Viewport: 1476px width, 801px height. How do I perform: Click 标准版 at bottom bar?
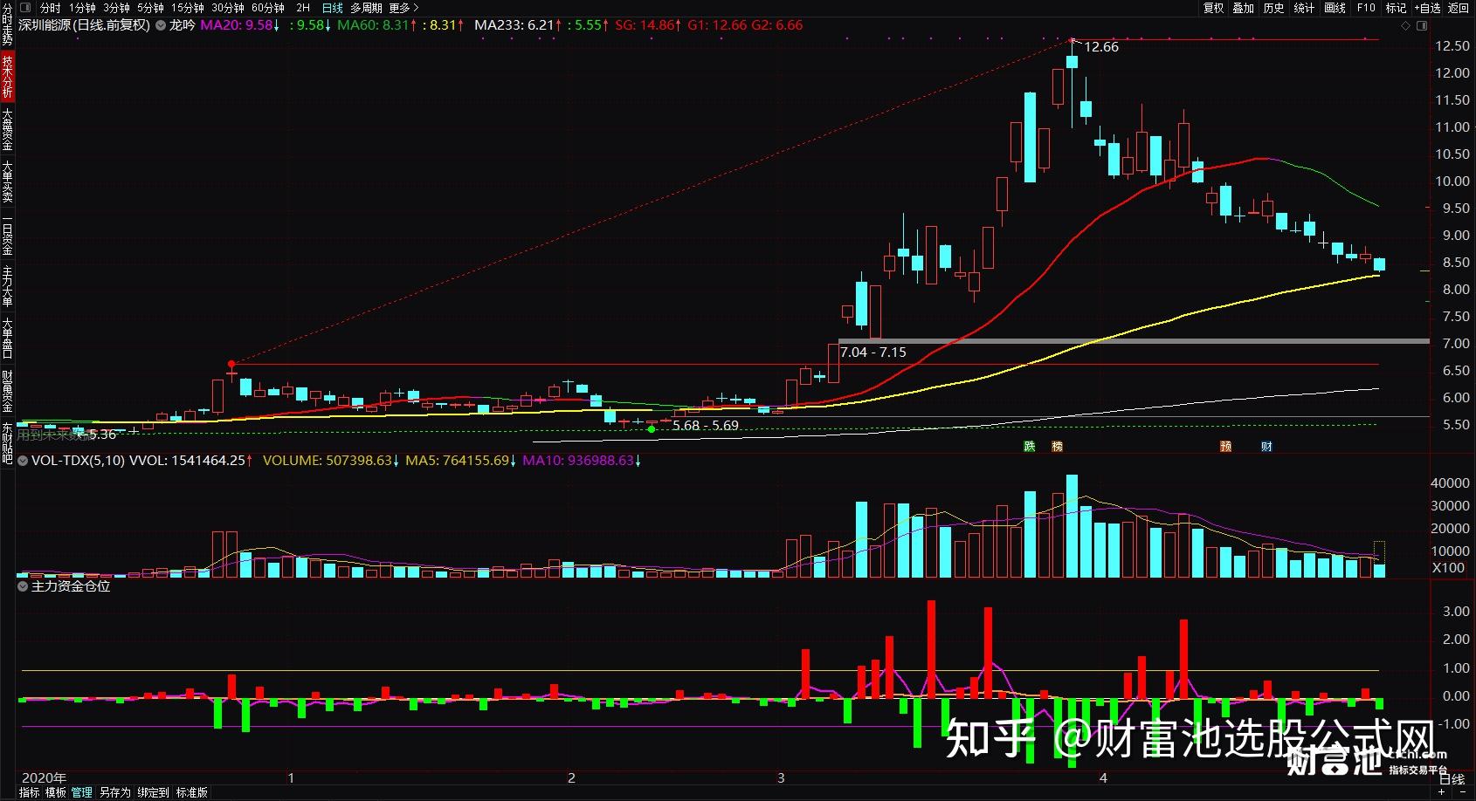[x=192, y=792]
